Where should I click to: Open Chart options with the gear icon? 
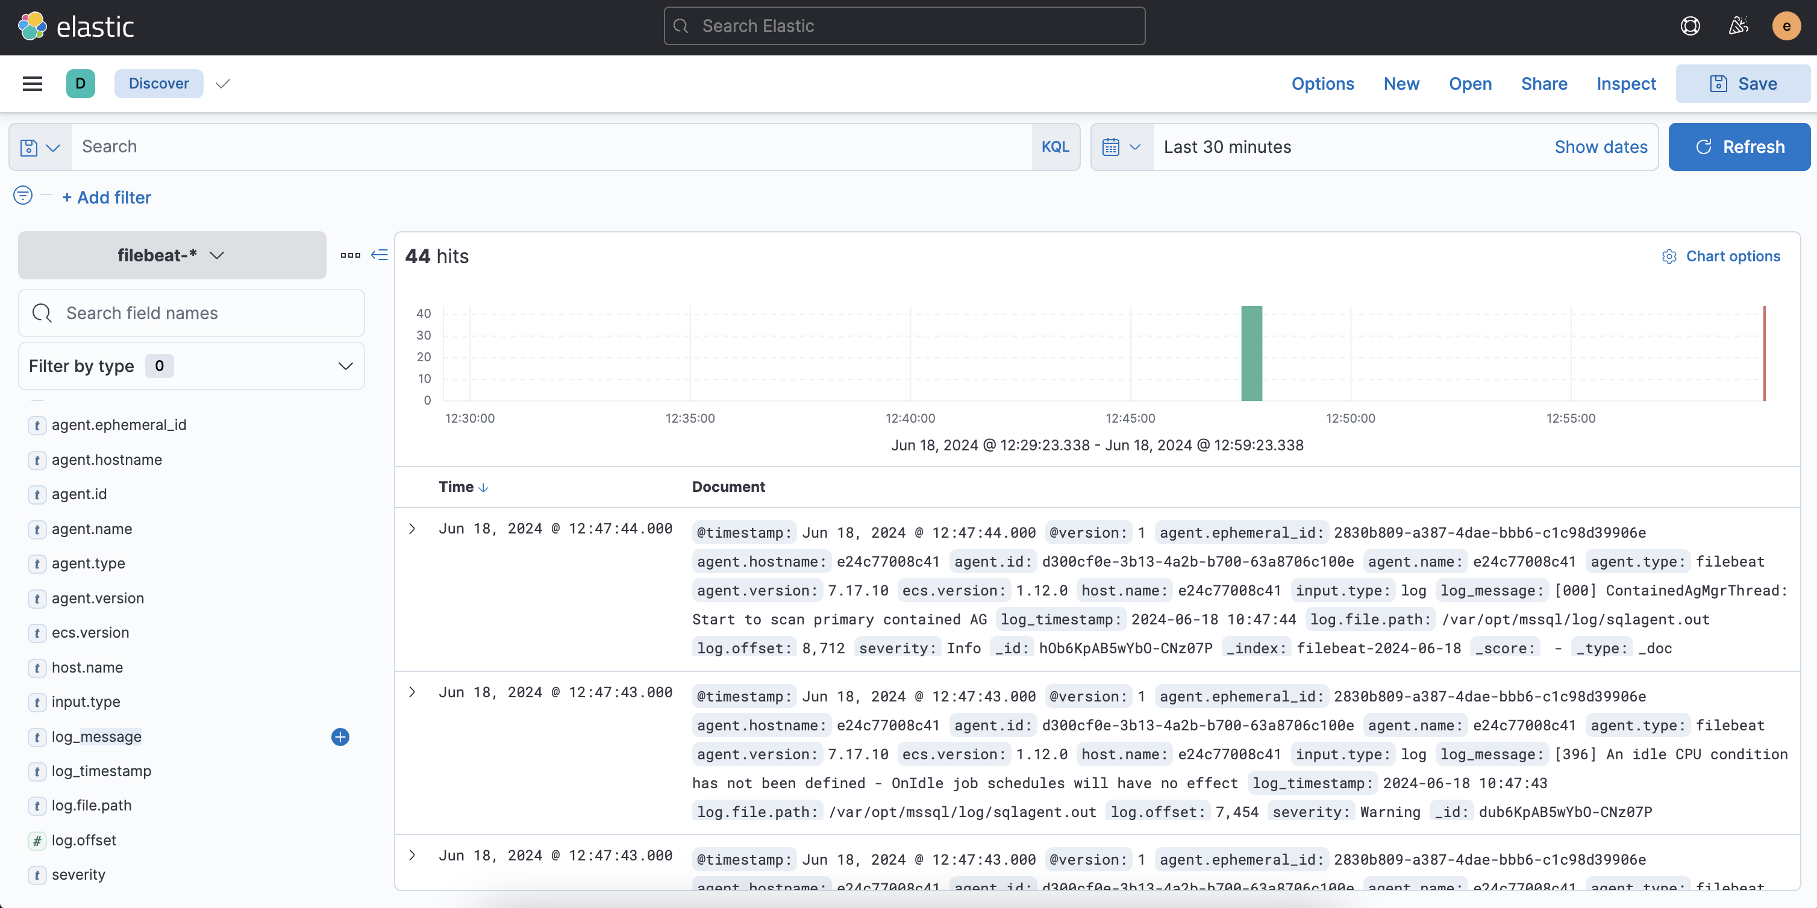[x=1669, y=257]
